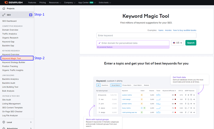Click the 'loans' example link
This screenshot has width=214, height=129.
click(161, 30)
